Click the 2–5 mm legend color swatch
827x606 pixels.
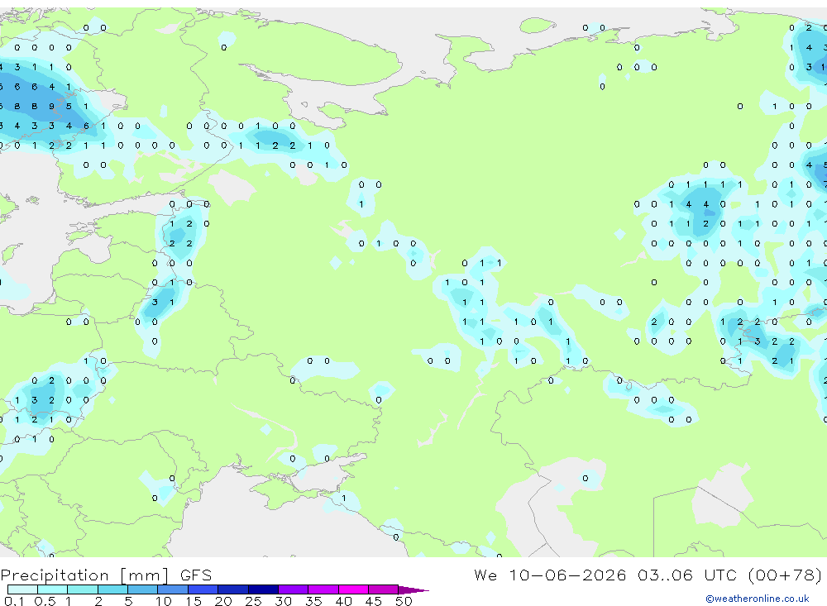click(x=112, y=589)
